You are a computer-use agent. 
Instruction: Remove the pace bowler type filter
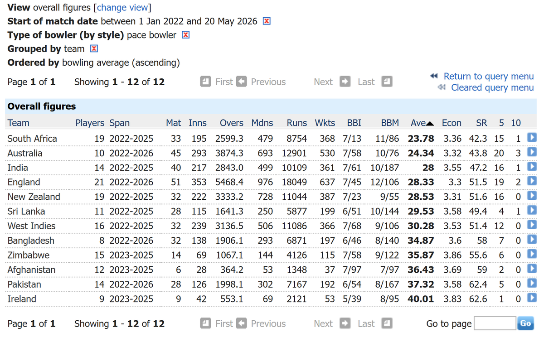[185, 35]
